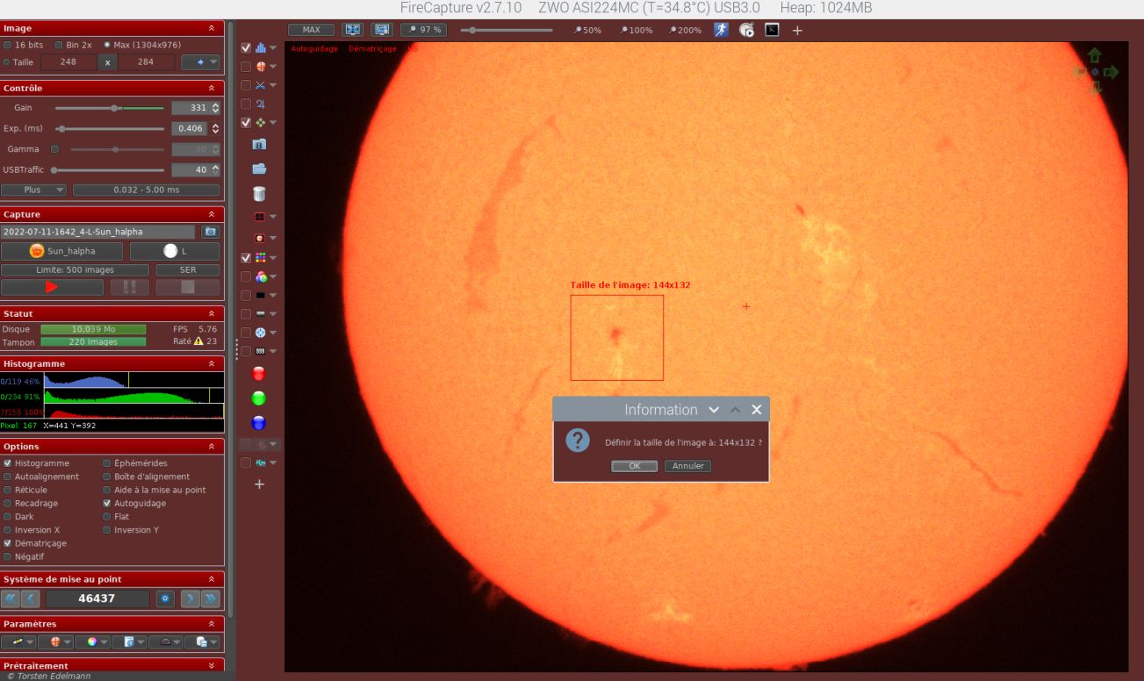Click Annuler in the Information dialog
The height and width of the screenshot is (681, 1144).
(687, 466)
